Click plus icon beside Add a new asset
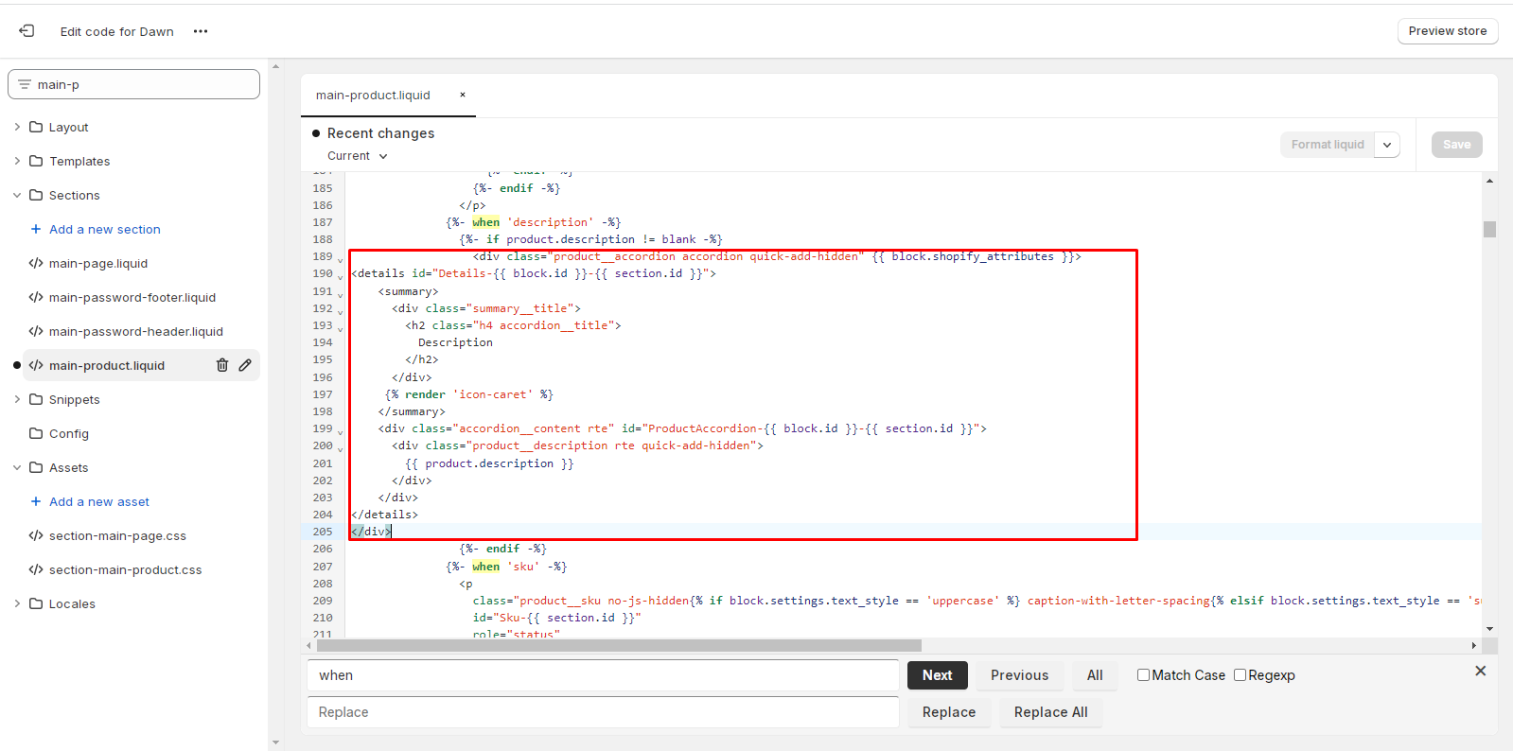Image resolution: width=1513 pixels, height=751 pixels. click(x=36, y=501)
